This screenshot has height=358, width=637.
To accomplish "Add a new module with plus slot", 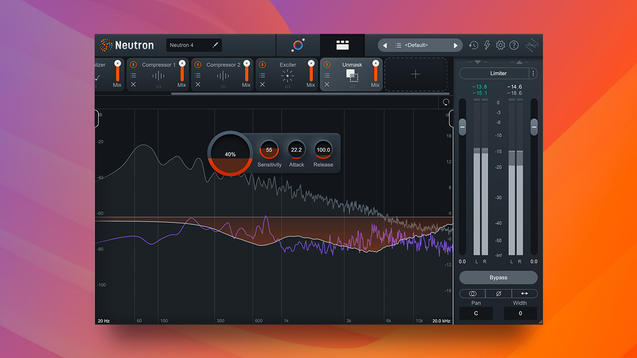I will 416,74.
